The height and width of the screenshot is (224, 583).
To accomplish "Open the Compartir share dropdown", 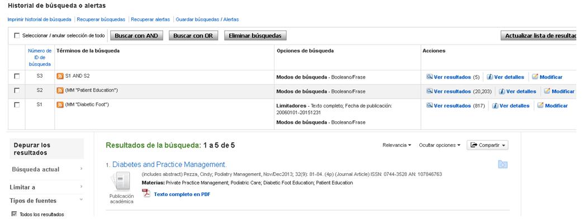I will click(487, 145).
